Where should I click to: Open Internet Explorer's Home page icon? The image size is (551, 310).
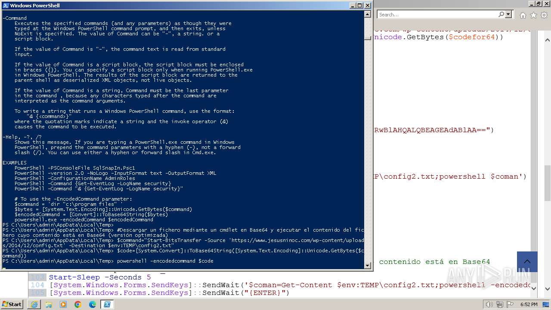(523, 15)
